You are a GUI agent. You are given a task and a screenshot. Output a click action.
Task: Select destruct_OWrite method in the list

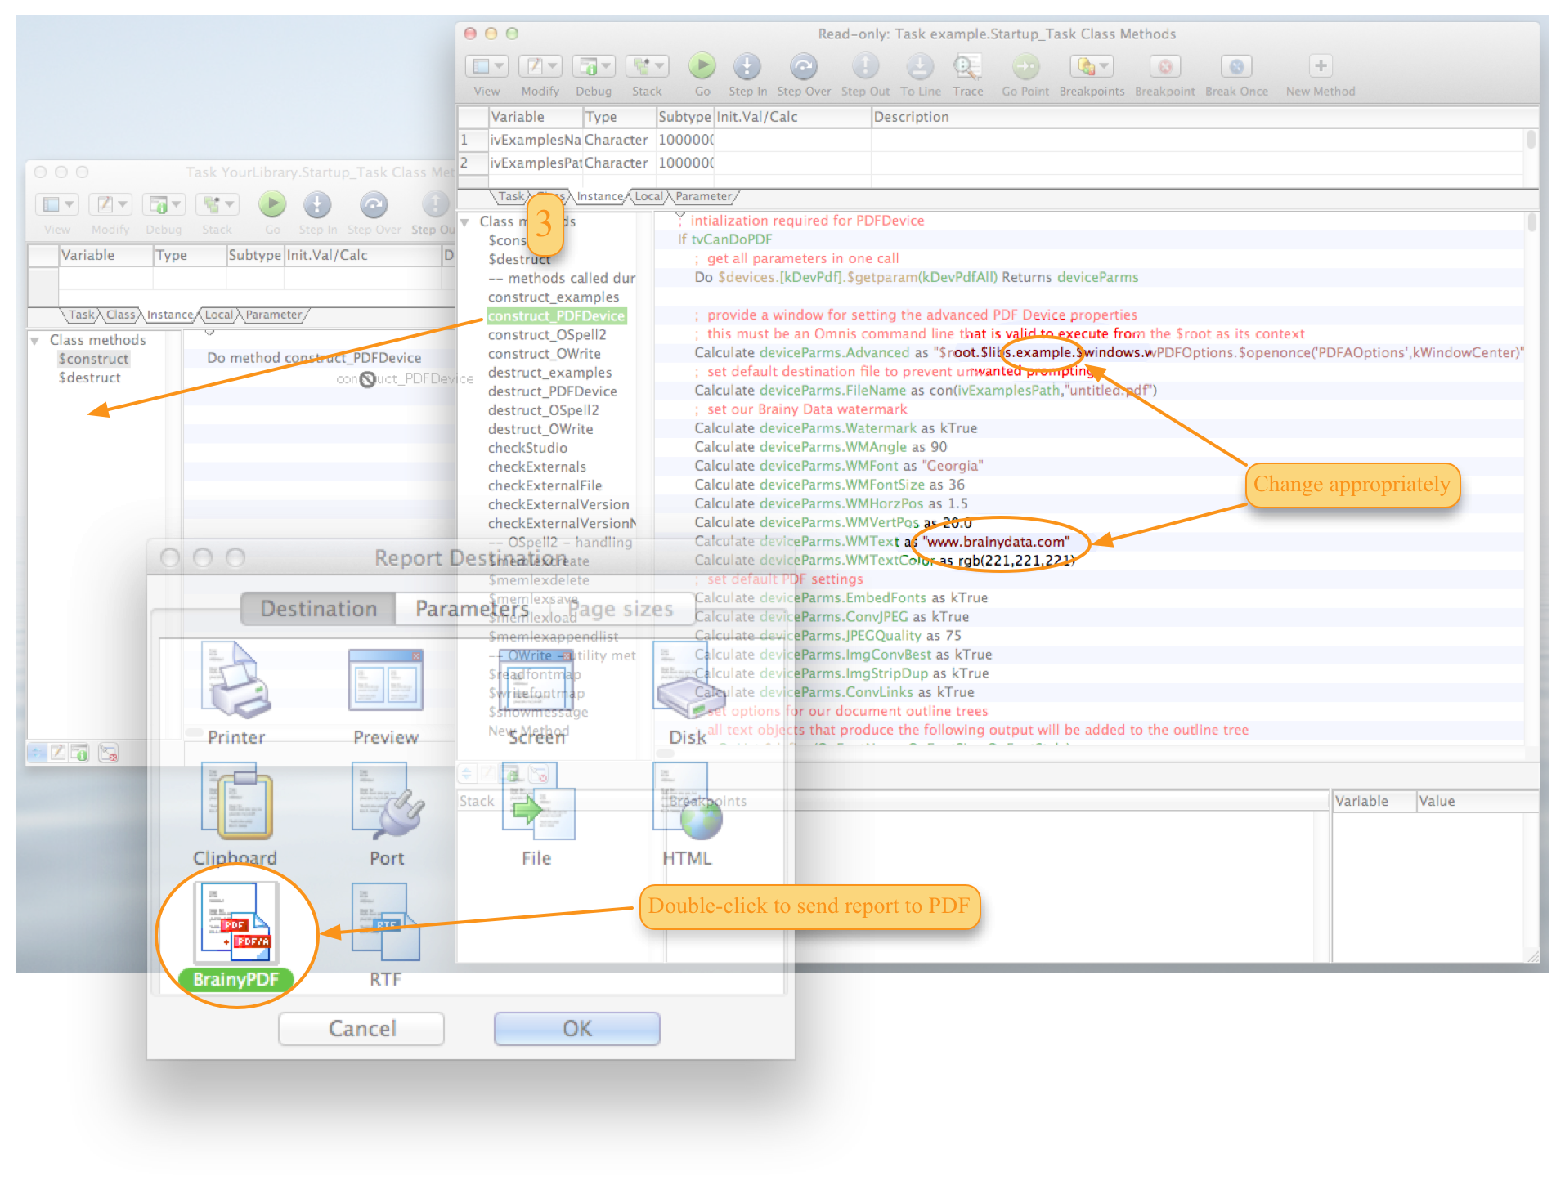pyautogui.click(x=540, y=429)
